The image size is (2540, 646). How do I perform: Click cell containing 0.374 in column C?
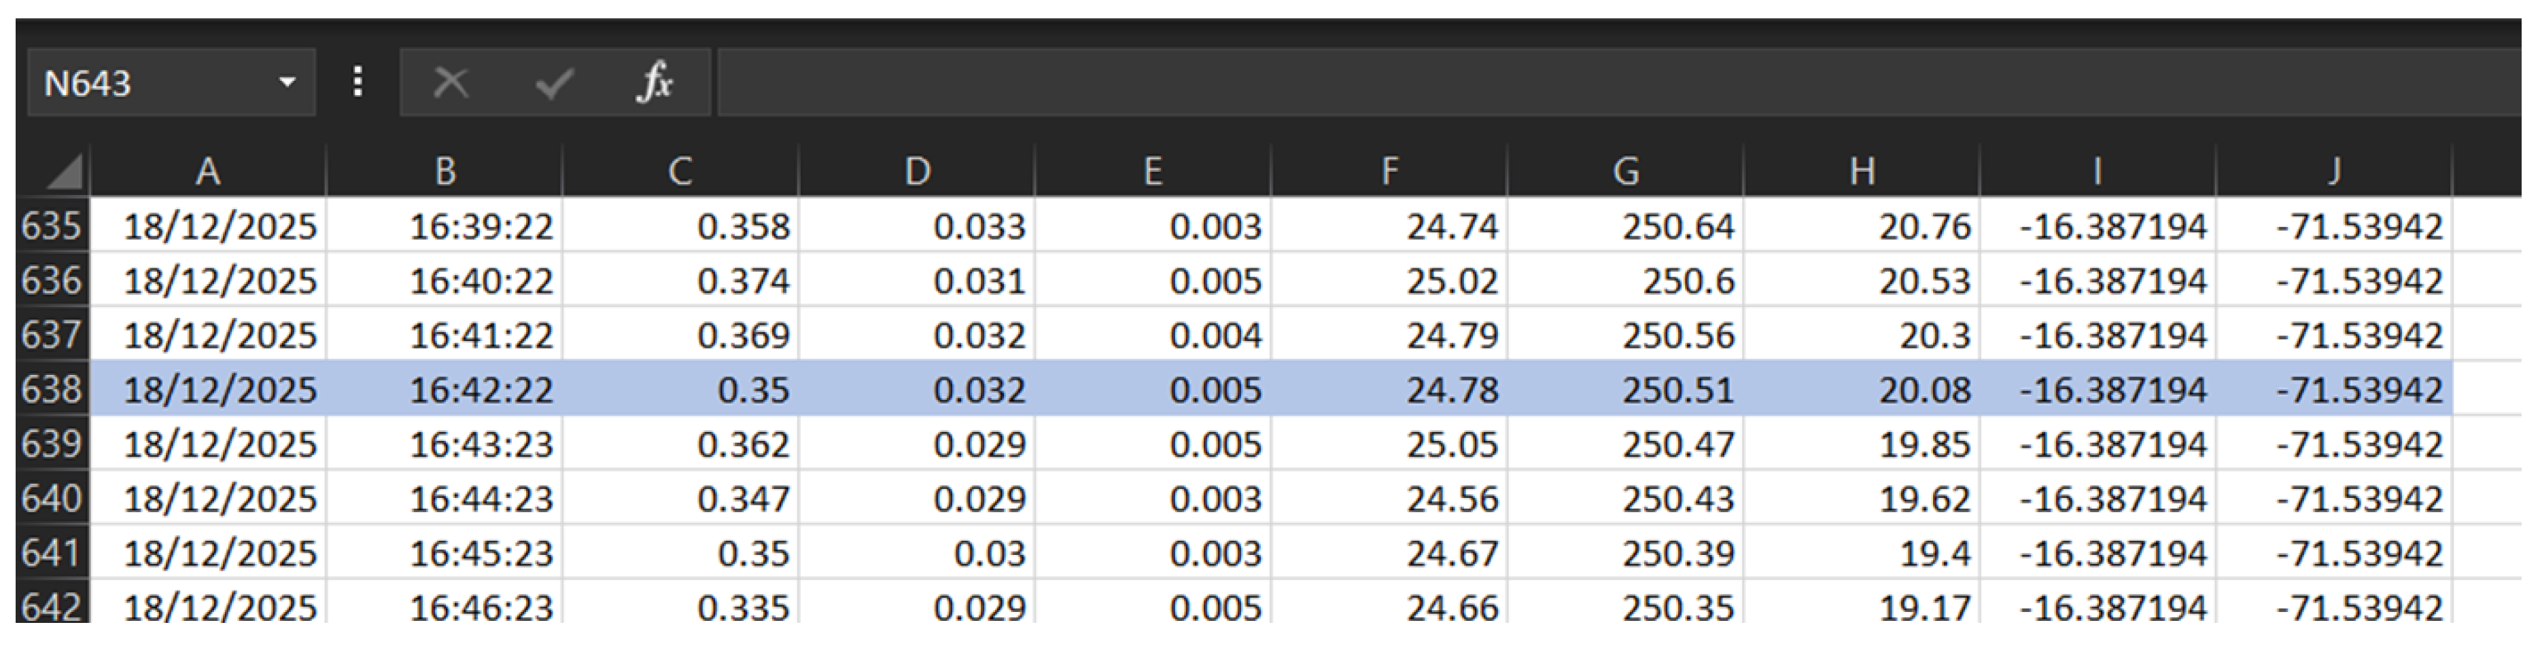[680, 281]
